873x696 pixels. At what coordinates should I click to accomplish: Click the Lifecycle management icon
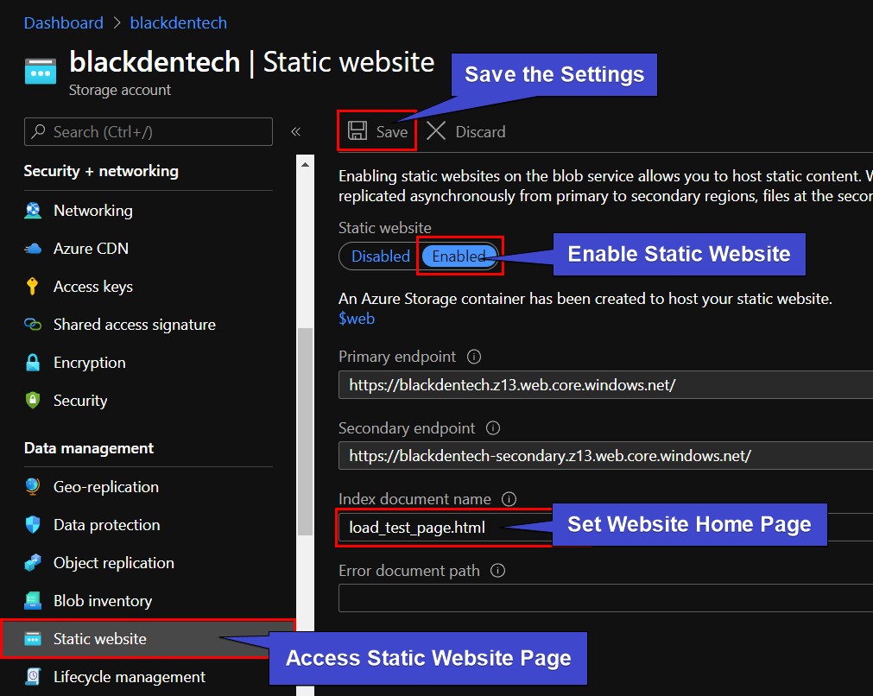(x=33, y=676)
